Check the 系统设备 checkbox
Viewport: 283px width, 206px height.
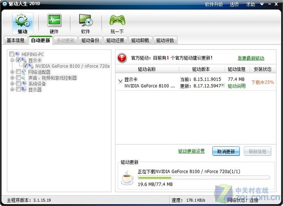click(x=18, y=84)
